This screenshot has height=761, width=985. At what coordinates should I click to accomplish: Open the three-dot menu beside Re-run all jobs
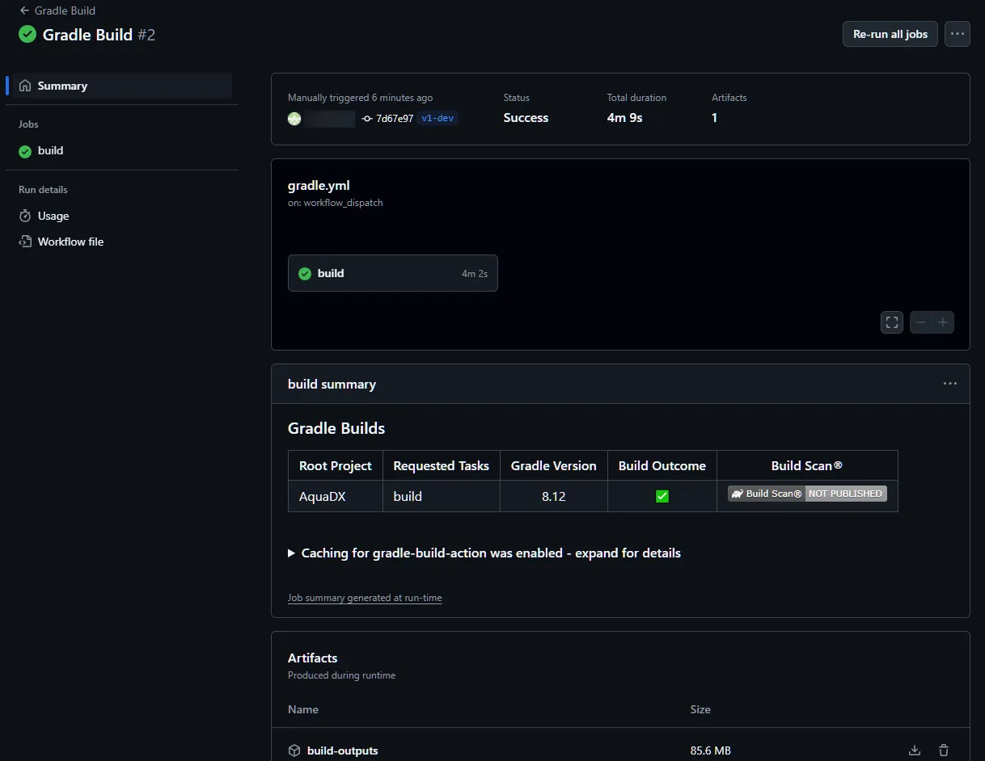point(957,34)
